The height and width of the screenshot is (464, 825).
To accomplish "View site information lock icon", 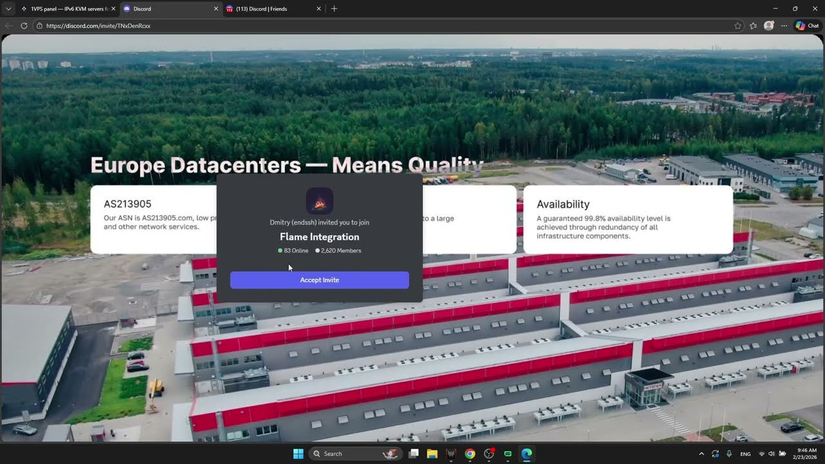I will point(39,26).
